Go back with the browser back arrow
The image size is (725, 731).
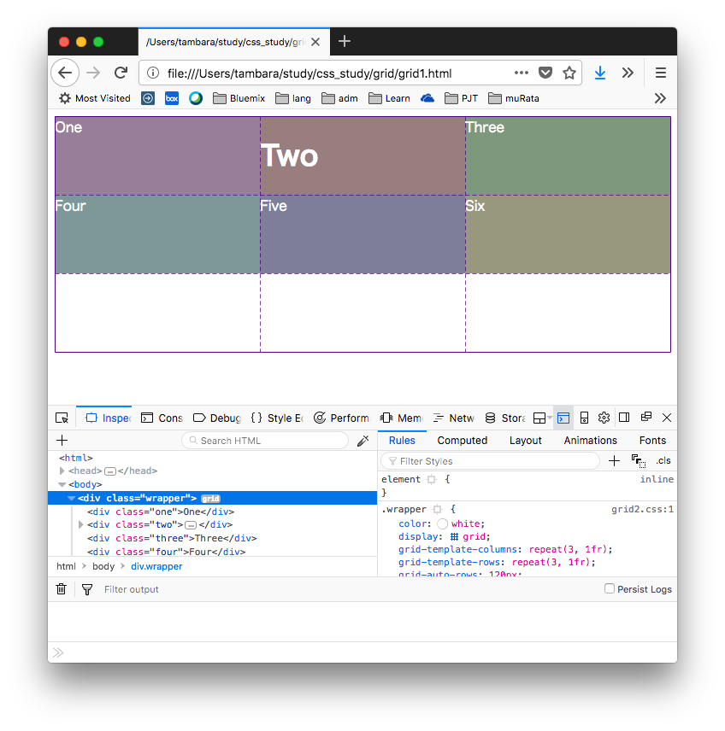[x=65, y=73]
